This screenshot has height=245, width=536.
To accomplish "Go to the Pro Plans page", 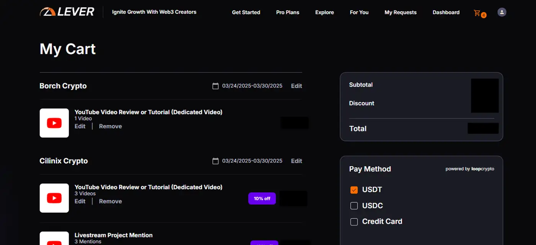I will pyautogui.click(x=288, y=12).
